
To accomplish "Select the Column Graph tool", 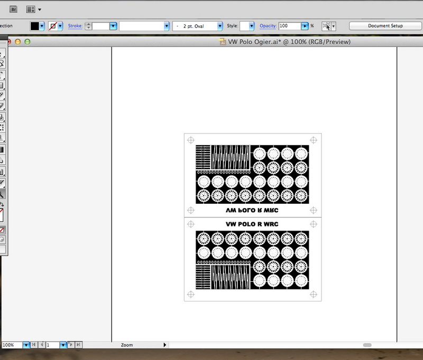I will tap(2, 172).
